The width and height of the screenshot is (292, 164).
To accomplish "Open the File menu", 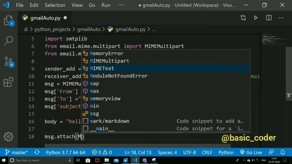I will [x=20, y=5].
